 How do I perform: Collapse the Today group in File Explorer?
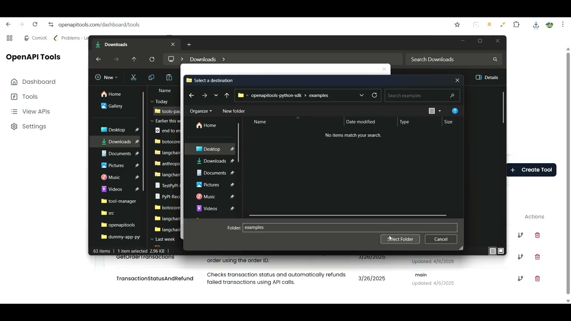pyautogui.click(x=152, y=102)
